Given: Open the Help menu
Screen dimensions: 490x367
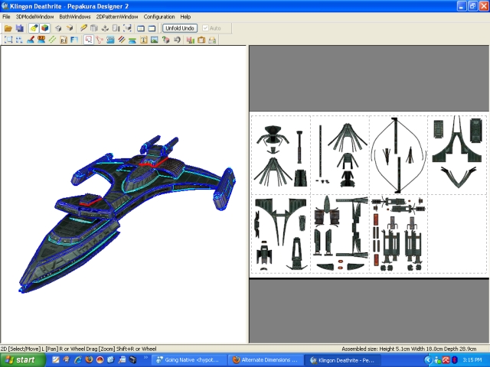Looking at the screenshot, I should coord(185,17).
